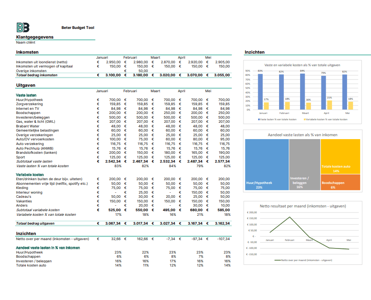Click the 'Klantgegegevens' heading
The width and height of the screenshot is (371, 300).
35,37
